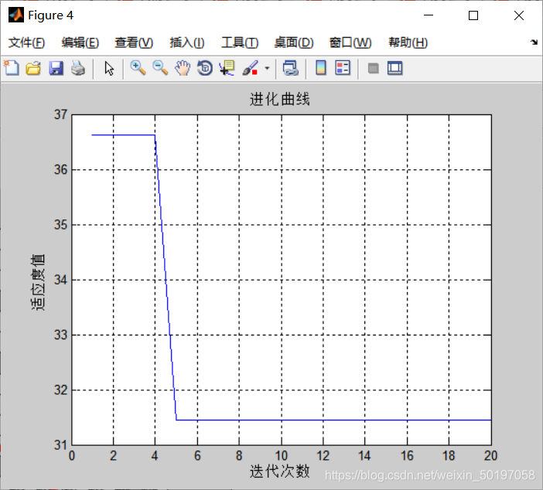
Task: Click the Figure 4 window title text
Action: (50, 15)
